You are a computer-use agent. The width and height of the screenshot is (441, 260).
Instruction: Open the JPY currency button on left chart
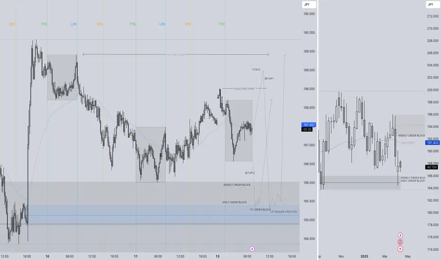point(309,5)
